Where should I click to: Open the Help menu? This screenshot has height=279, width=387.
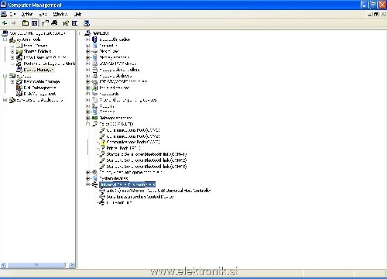coord(77,14)
